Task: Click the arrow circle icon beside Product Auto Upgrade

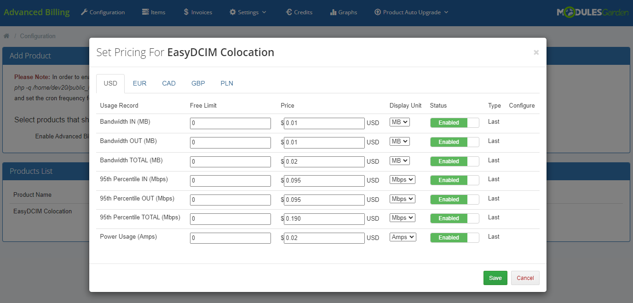Action: click(378, 12)
